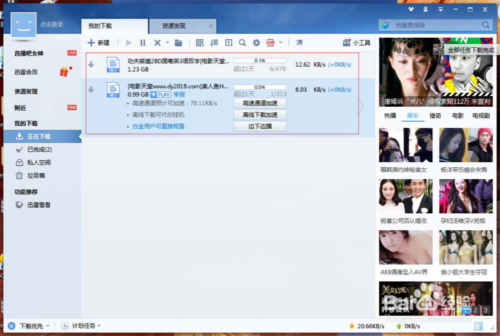Click the 我爱男保姆 search field
Screen dimensions: 500x336
[x=436, y=25]
